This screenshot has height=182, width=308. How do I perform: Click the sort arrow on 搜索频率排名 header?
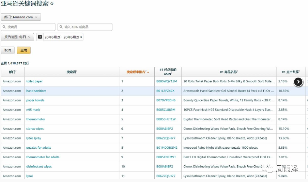coord(148,72)
